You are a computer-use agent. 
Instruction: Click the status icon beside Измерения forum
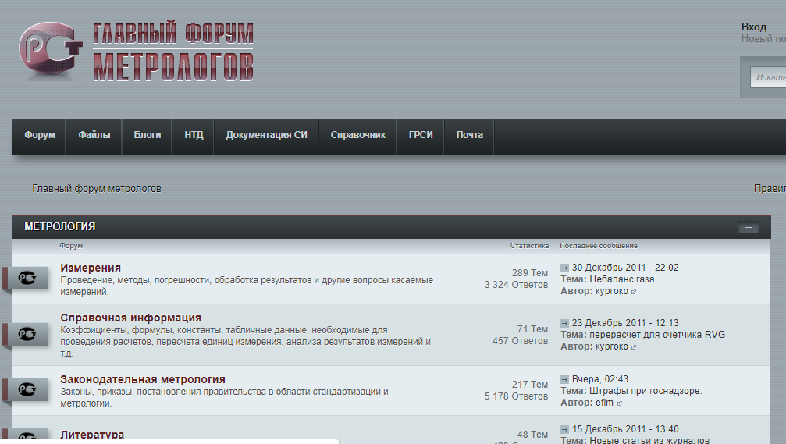pyautogui.click(x=28, y=278)
